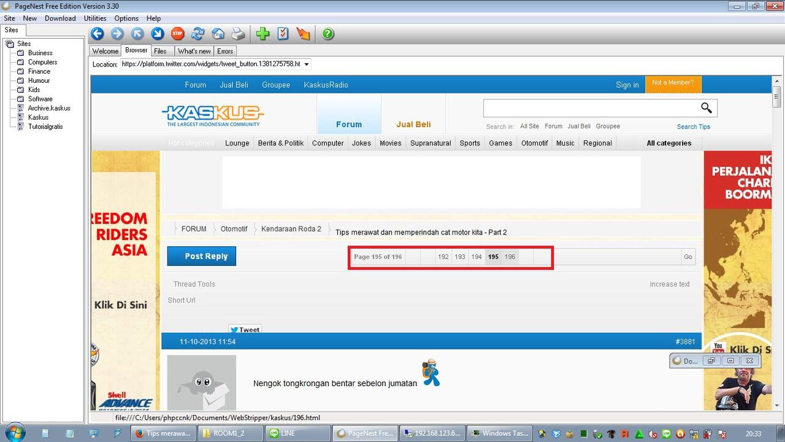
Task: Open the Utilities menu
Action: [x=95, y=18]
